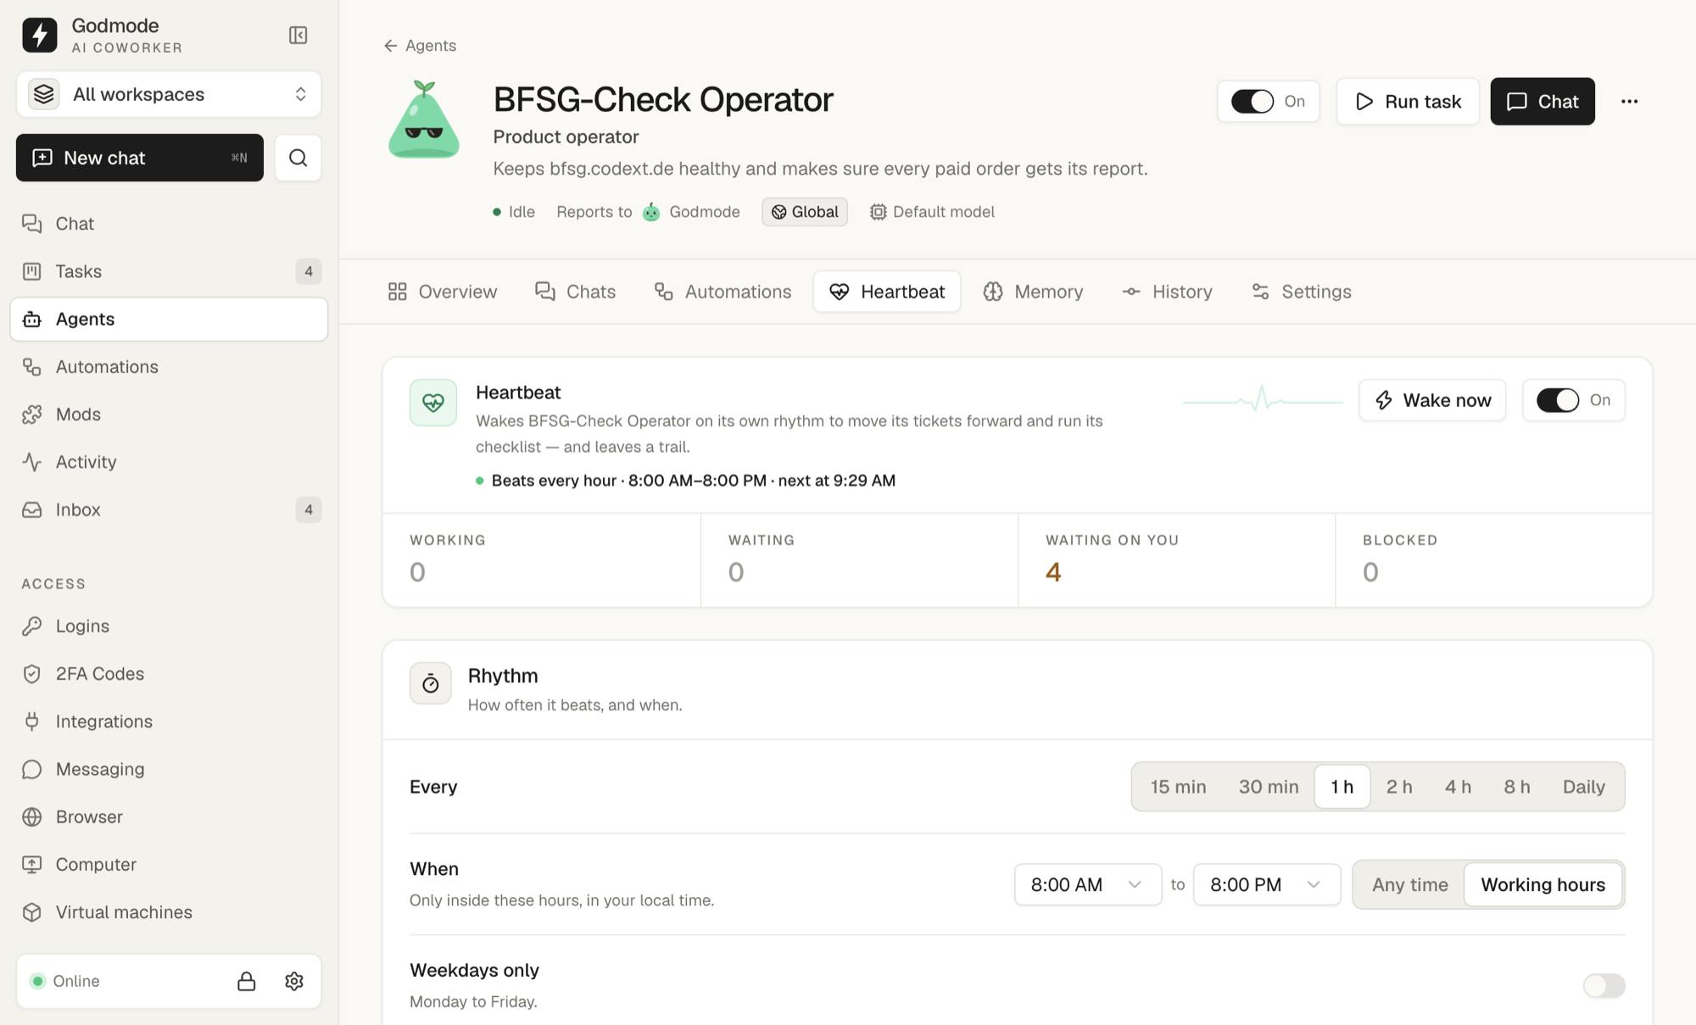Open Activity in the sidebar
1696x1025 pixels.
coord(169,462)
